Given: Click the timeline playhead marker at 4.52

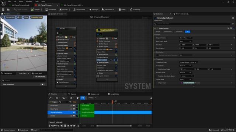Looking at the screenshot, I should [112, 102].
